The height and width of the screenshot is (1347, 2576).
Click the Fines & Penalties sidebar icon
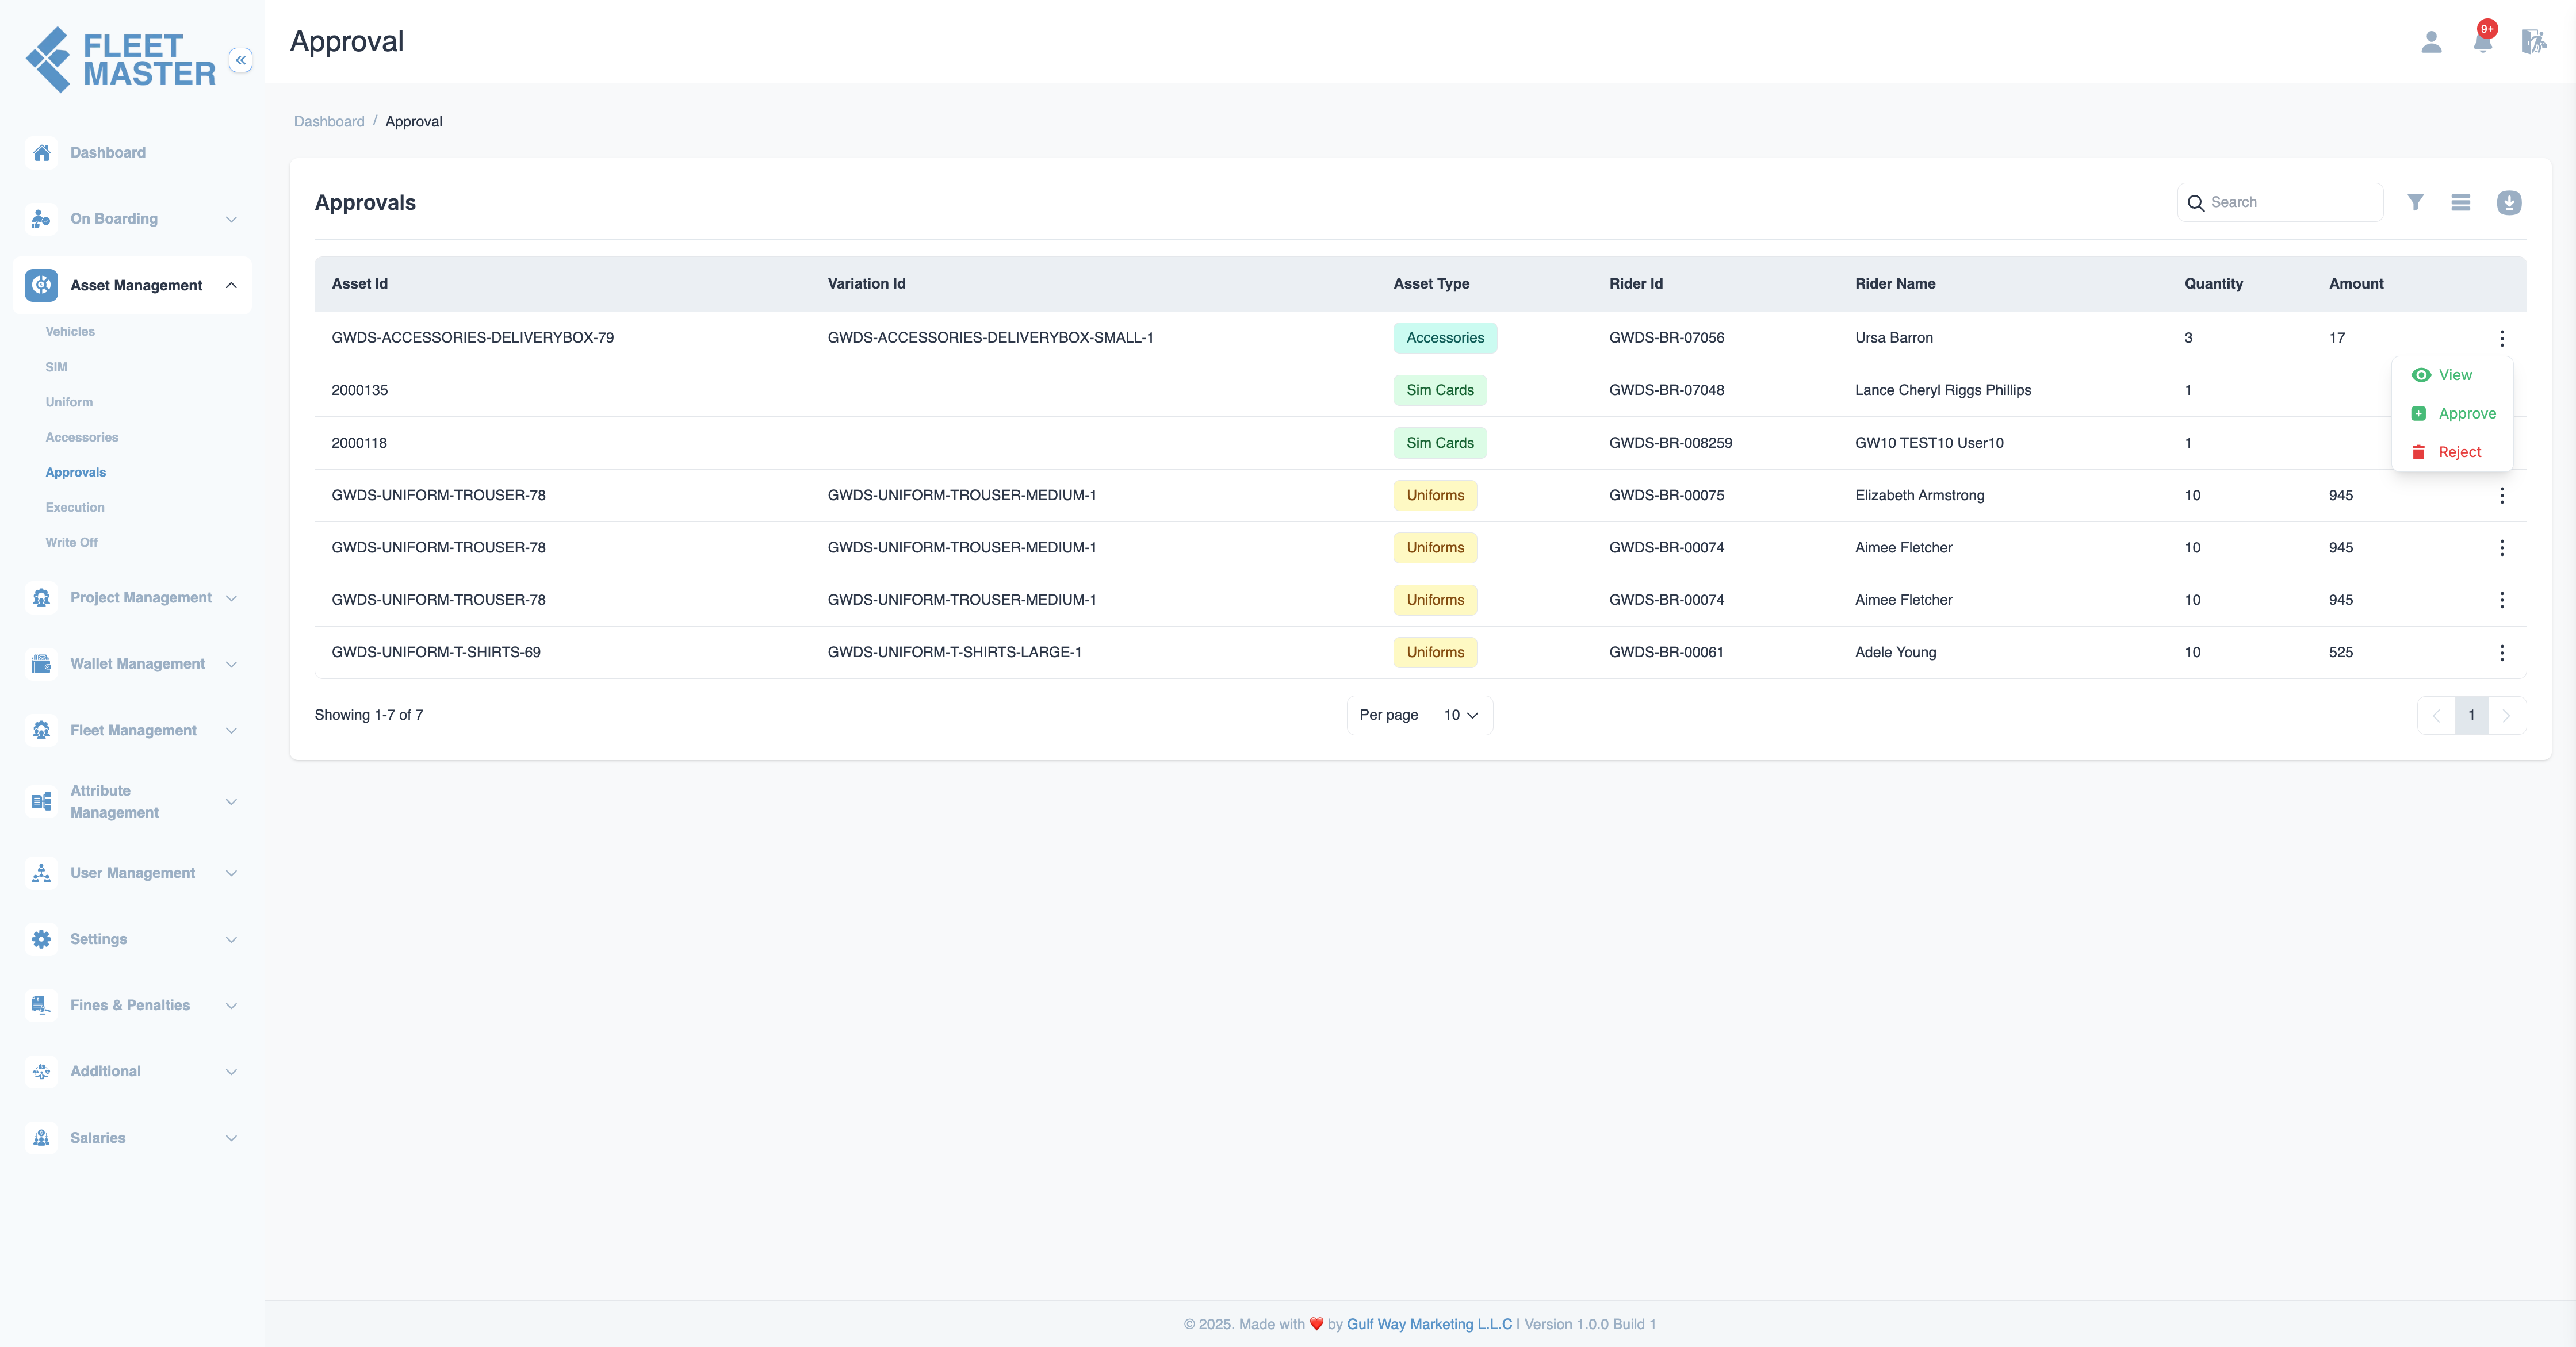coord(41,1006)
